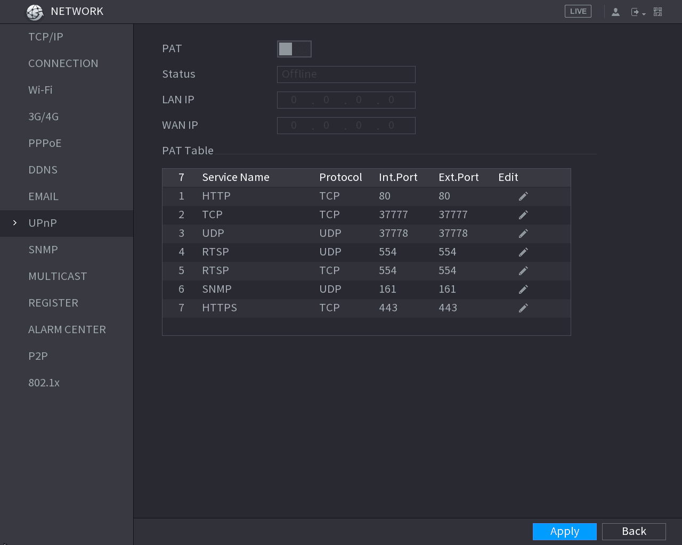682x545 pixels.
Task: Click the Network globe icon
Action: click(35, 12)
